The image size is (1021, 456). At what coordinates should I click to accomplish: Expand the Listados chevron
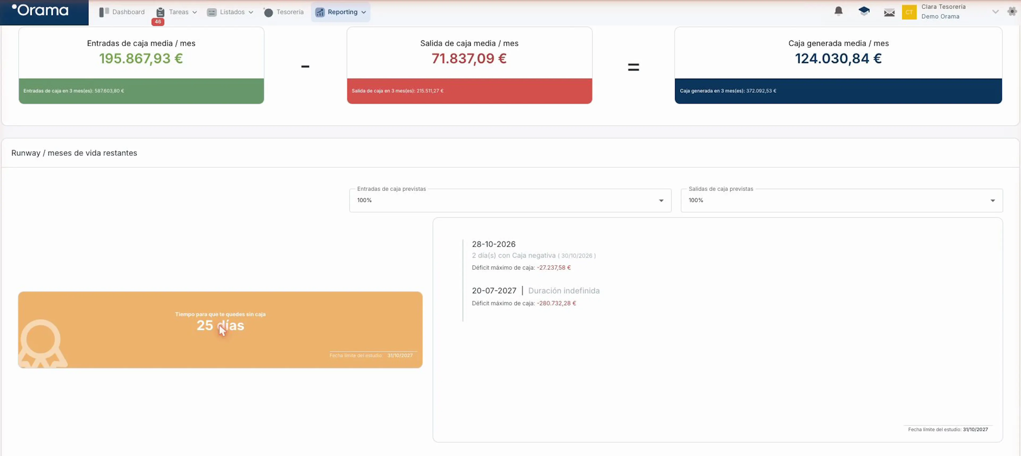tap(251, 12)
